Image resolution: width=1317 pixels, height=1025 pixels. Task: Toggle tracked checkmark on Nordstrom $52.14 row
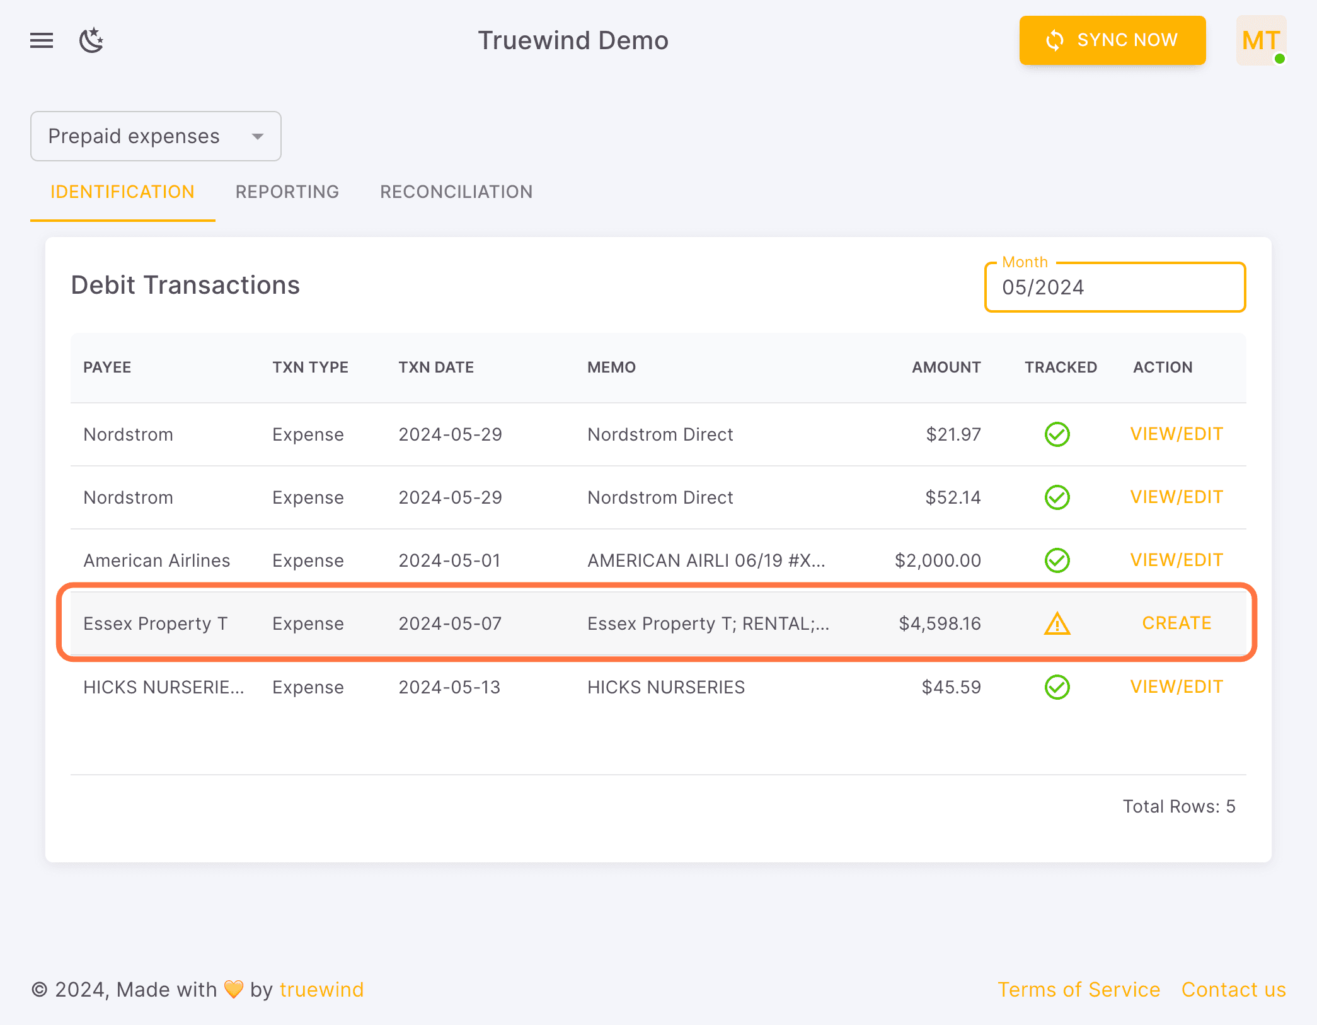[1057, 497]
